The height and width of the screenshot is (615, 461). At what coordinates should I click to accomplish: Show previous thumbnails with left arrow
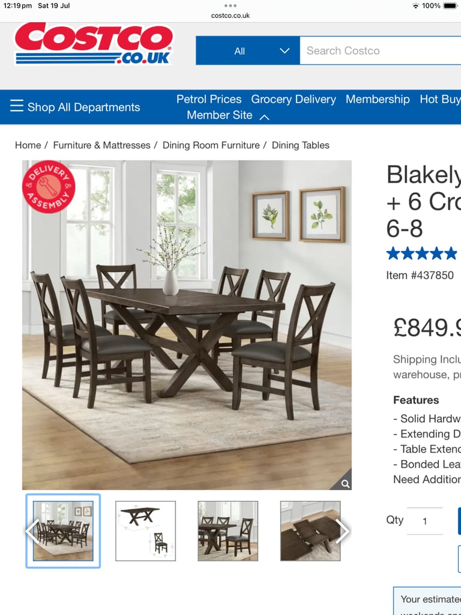click(x=32, y=531)
